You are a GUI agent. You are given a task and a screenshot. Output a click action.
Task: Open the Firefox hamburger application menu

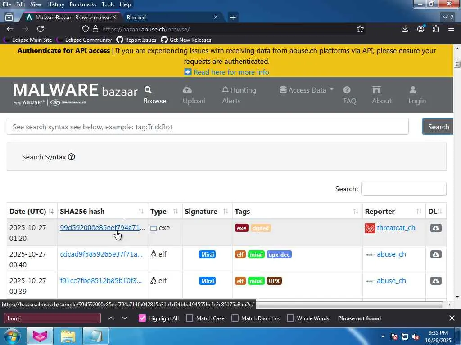point(451,29)
